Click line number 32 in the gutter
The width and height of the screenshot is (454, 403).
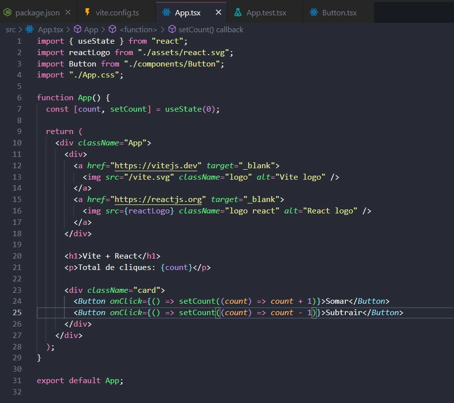17,392
